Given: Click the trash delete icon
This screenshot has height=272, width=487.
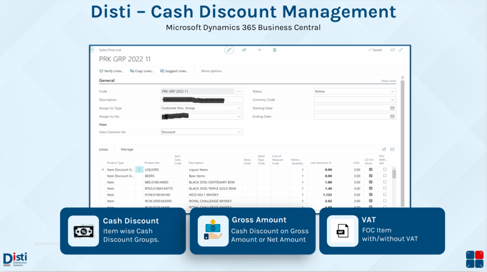Looking at the screenshot, I should pyautogui.click(x=274, y=49).
